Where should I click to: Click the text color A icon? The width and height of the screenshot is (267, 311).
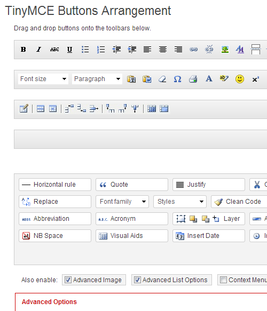[209, 79]
